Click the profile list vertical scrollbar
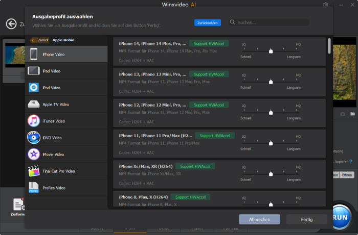Image resolution: width=358 pixels, height=235 pixels. [329, 46]
